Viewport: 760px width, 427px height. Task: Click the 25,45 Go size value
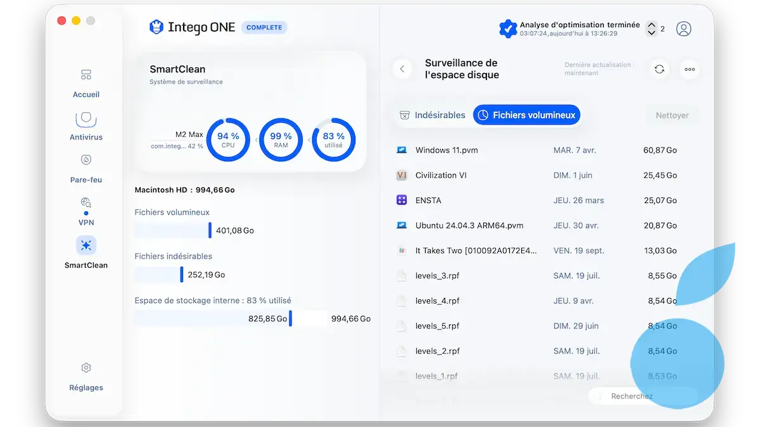click(x=660, y=175)
